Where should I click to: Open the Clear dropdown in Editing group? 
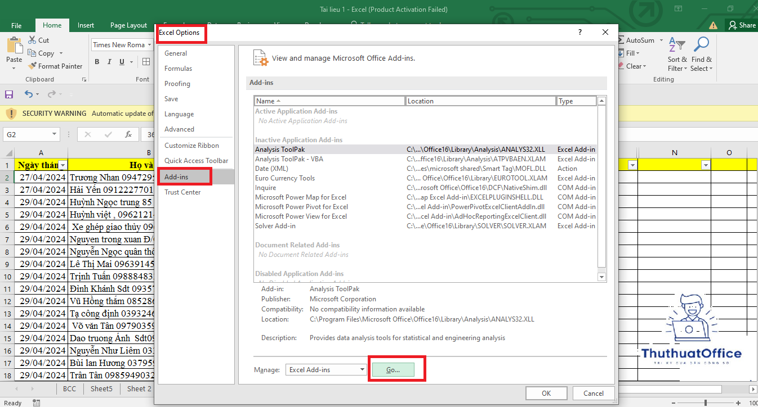coord(644,66)
